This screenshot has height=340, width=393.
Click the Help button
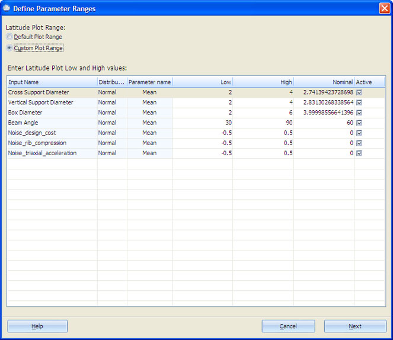[37, 326]
